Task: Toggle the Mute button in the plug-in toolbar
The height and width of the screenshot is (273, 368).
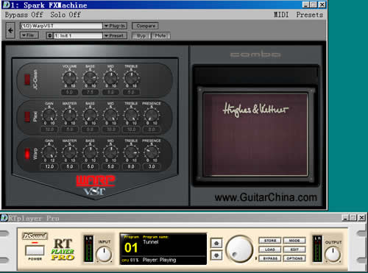Action: [160, 36]
